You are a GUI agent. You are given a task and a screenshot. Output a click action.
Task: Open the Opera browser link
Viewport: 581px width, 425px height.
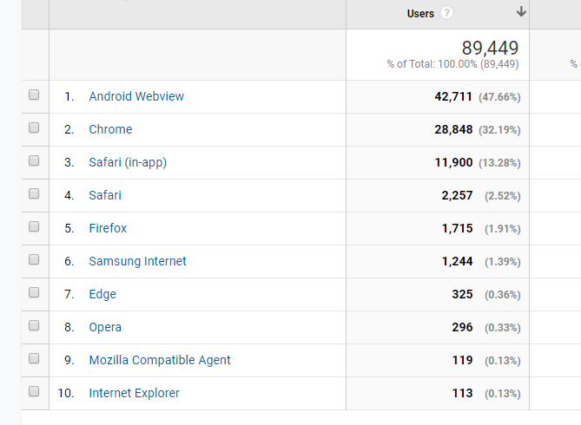tap(105, 327)
